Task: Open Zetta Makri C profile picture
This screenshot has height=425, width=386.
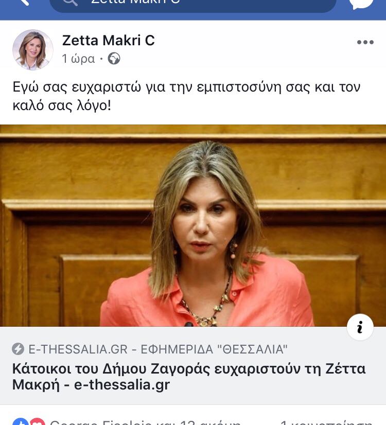Action: 33,50
